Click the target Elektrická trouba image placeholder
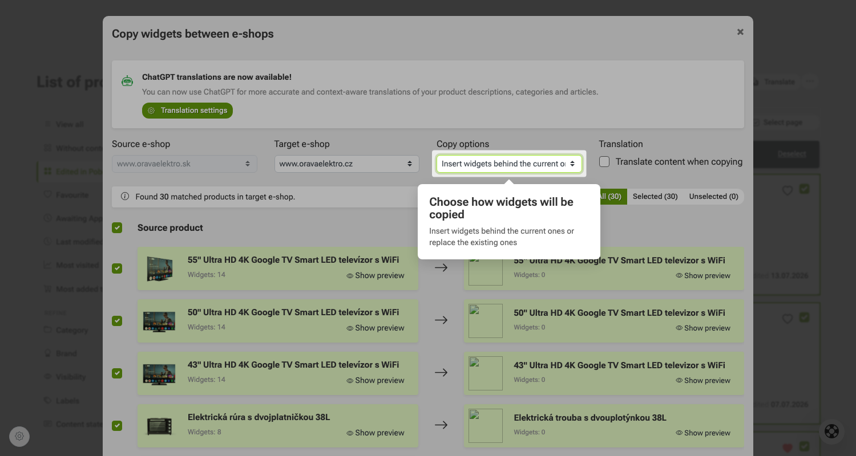The image size is (856, 456). 486,426
